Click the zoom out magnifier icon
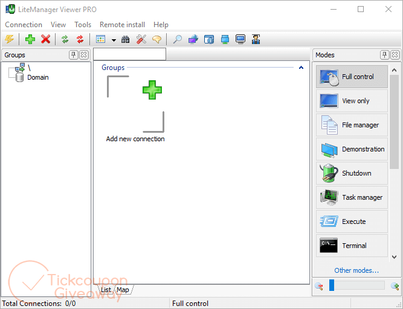The height and width of the screenshot is (309, 403). point(319,286)
